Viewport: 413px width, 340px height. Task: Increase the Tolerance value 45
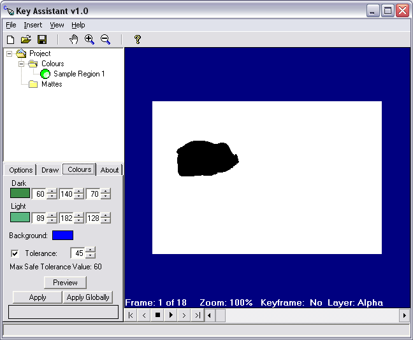click(x=91, y=250)
